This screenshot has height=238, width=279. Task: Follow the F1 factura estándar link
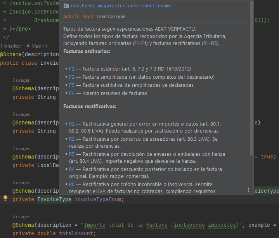click(x=71, y=69)
